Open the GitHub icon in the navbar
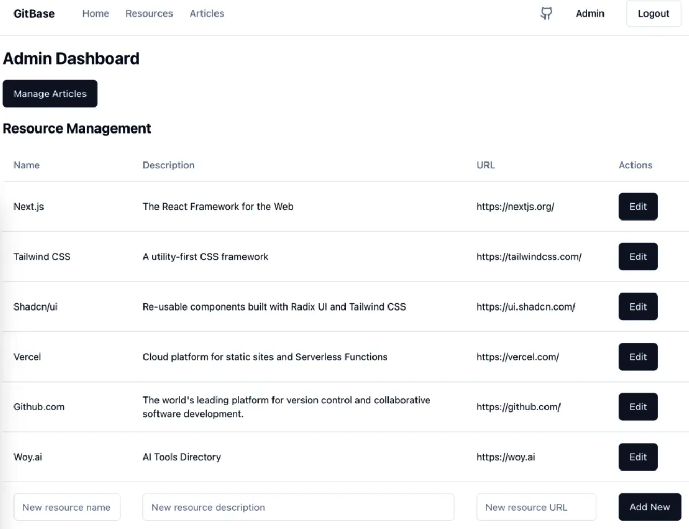689x529 pixels. click(546, 13)
